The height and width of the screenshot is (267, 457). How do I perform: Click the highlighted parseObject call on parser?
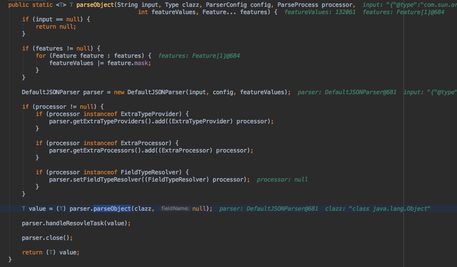[x=112, y=209]
